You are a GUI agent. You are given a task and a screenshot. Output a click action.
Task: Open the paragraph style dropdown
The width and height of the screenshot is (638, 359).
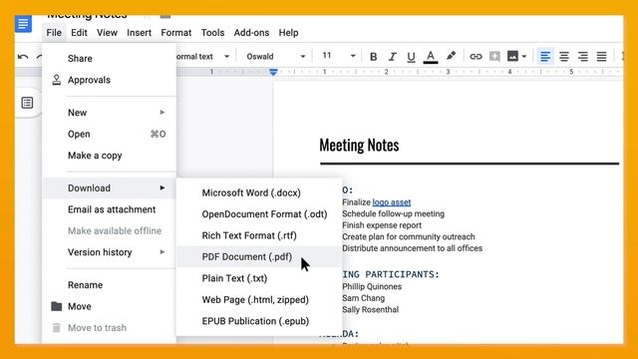coord(202,57)
